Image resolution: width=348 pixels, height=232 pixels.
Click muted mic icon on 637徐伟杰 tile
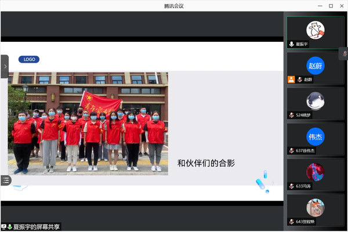pos(292,151)
